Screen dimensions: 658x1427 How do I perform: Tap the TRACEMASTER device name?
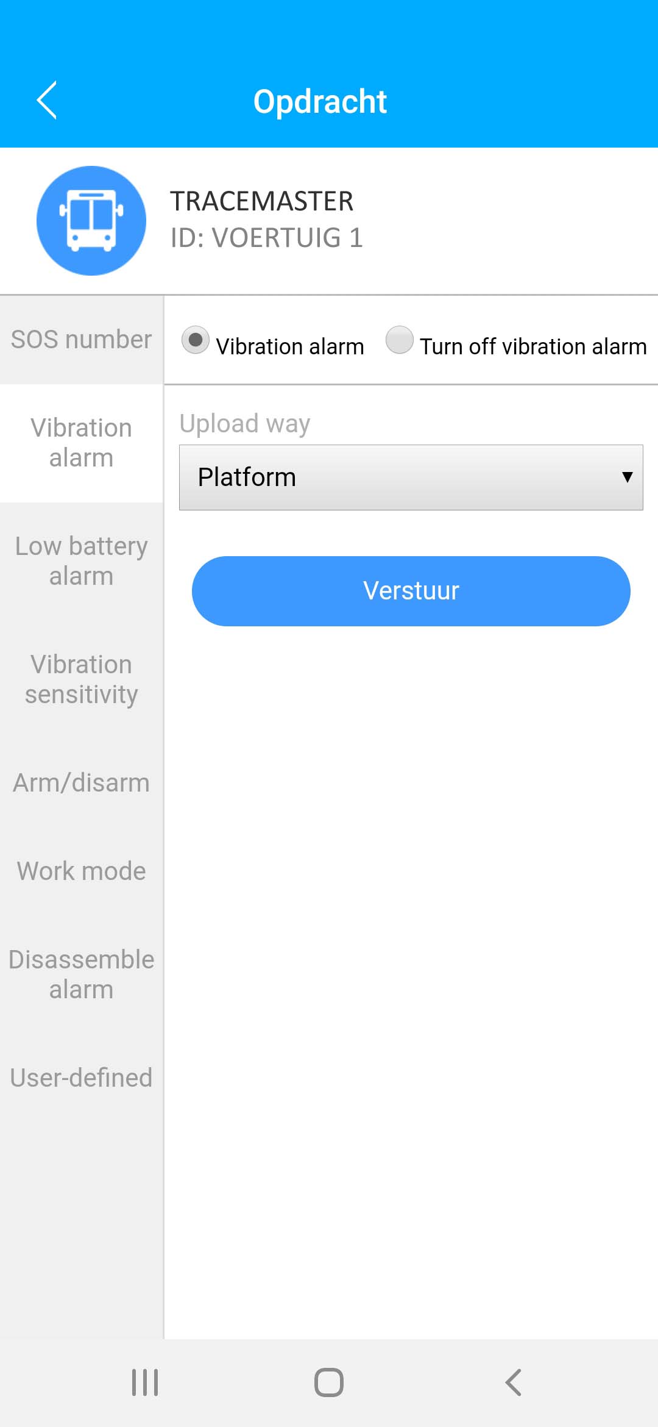click(262, 201)
